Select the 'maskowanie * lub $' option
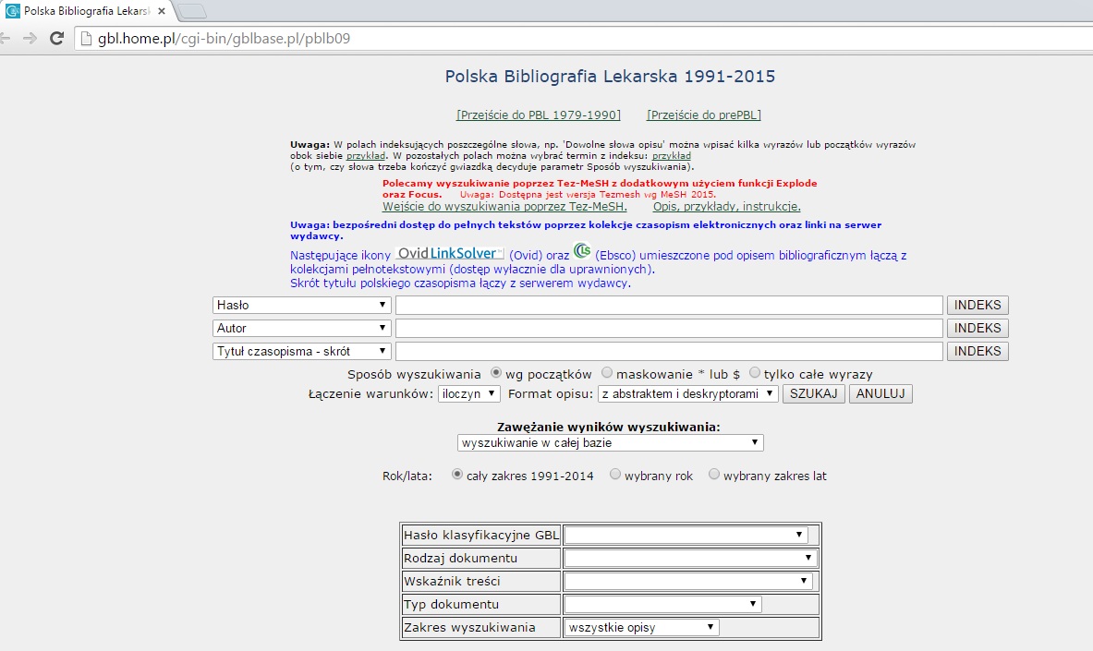 tap(606, 373)
